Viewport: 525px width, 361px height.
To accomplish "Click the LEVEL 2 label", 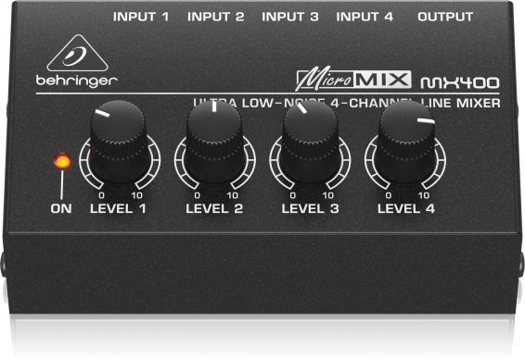I will (x=214, y=208).
